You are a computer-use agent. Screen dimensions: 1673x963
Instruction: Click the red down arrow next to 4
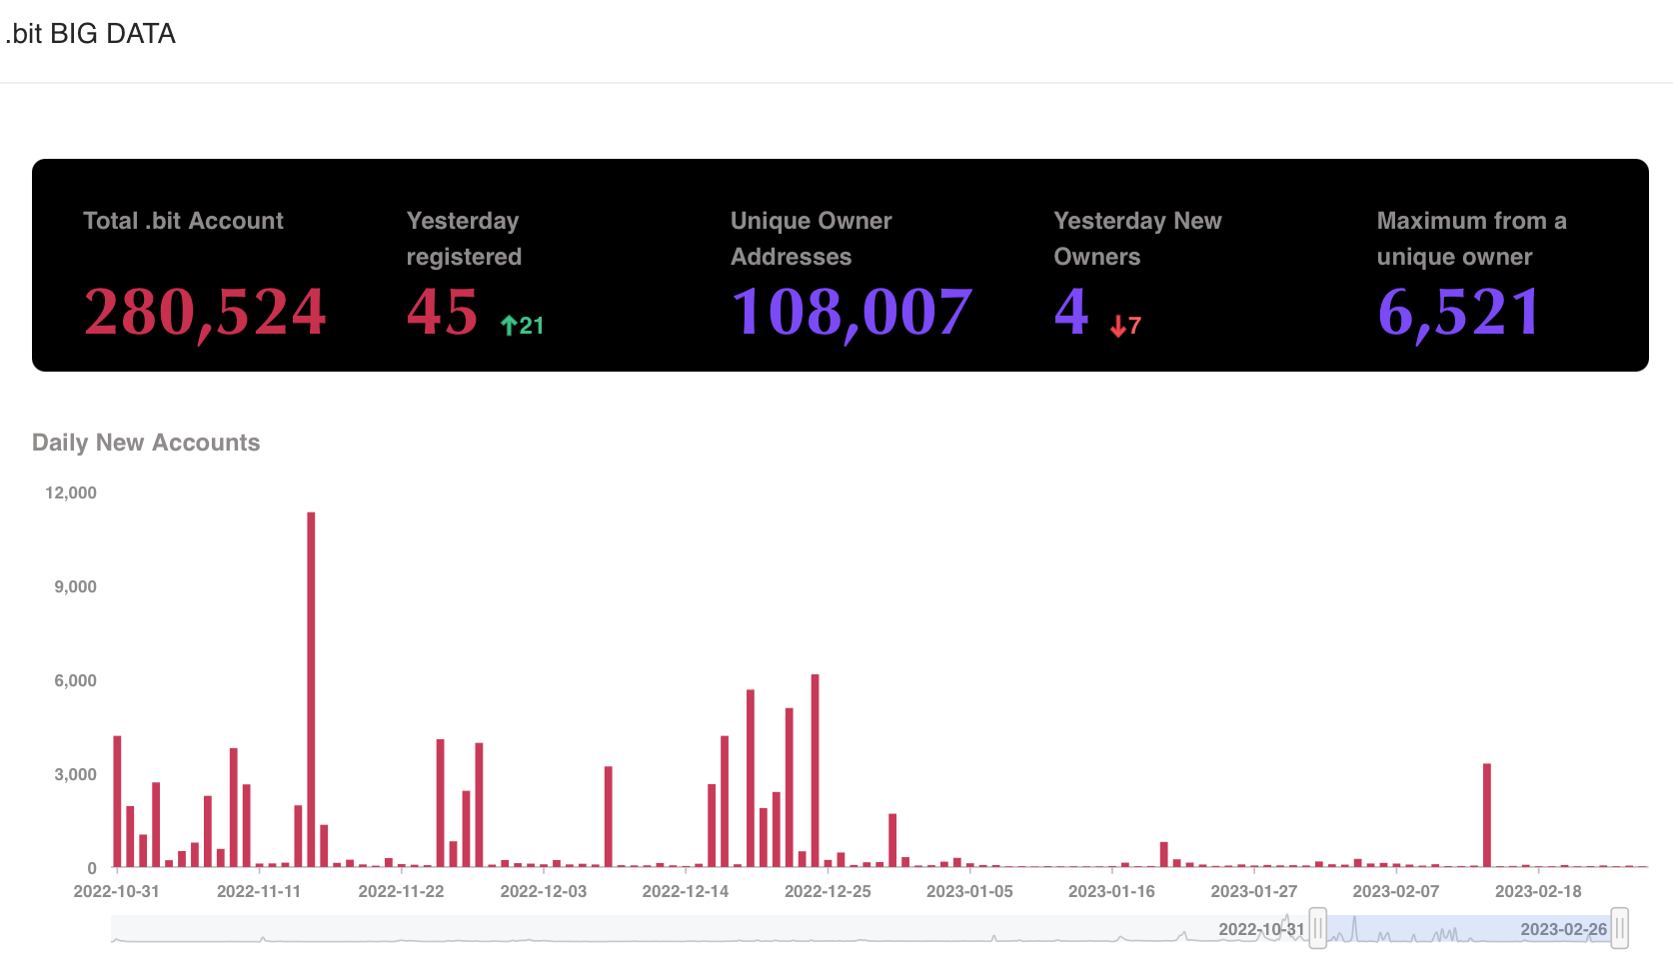click(x=1117, y=327)
